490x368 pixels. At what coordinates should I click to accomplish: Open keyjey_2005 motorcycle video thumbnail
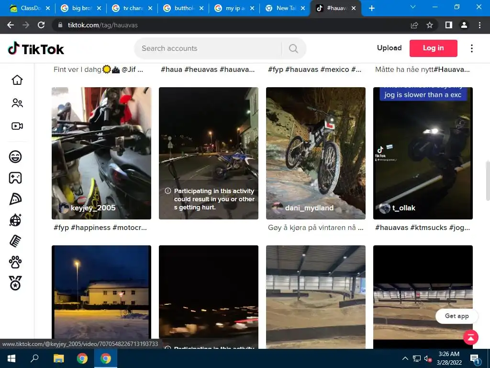pos(101,153)
